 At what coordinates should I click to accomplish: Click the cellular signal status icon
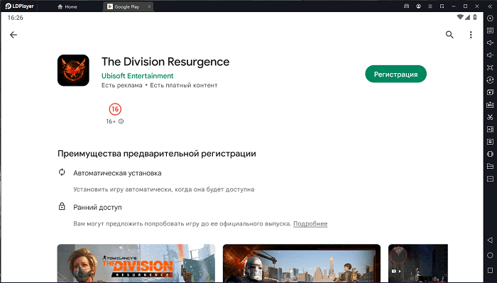[x=467, y=17]
